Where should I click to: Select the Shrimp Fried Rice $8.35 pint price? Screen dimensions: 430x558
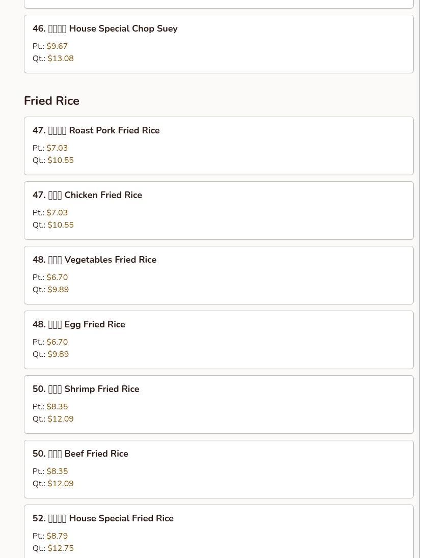pyautogui.click(x=57, y=406)
